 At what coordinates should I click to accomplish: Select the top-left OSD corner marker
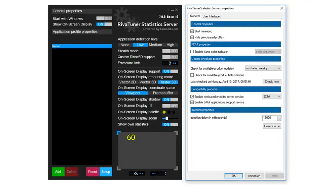pos(119,133)
